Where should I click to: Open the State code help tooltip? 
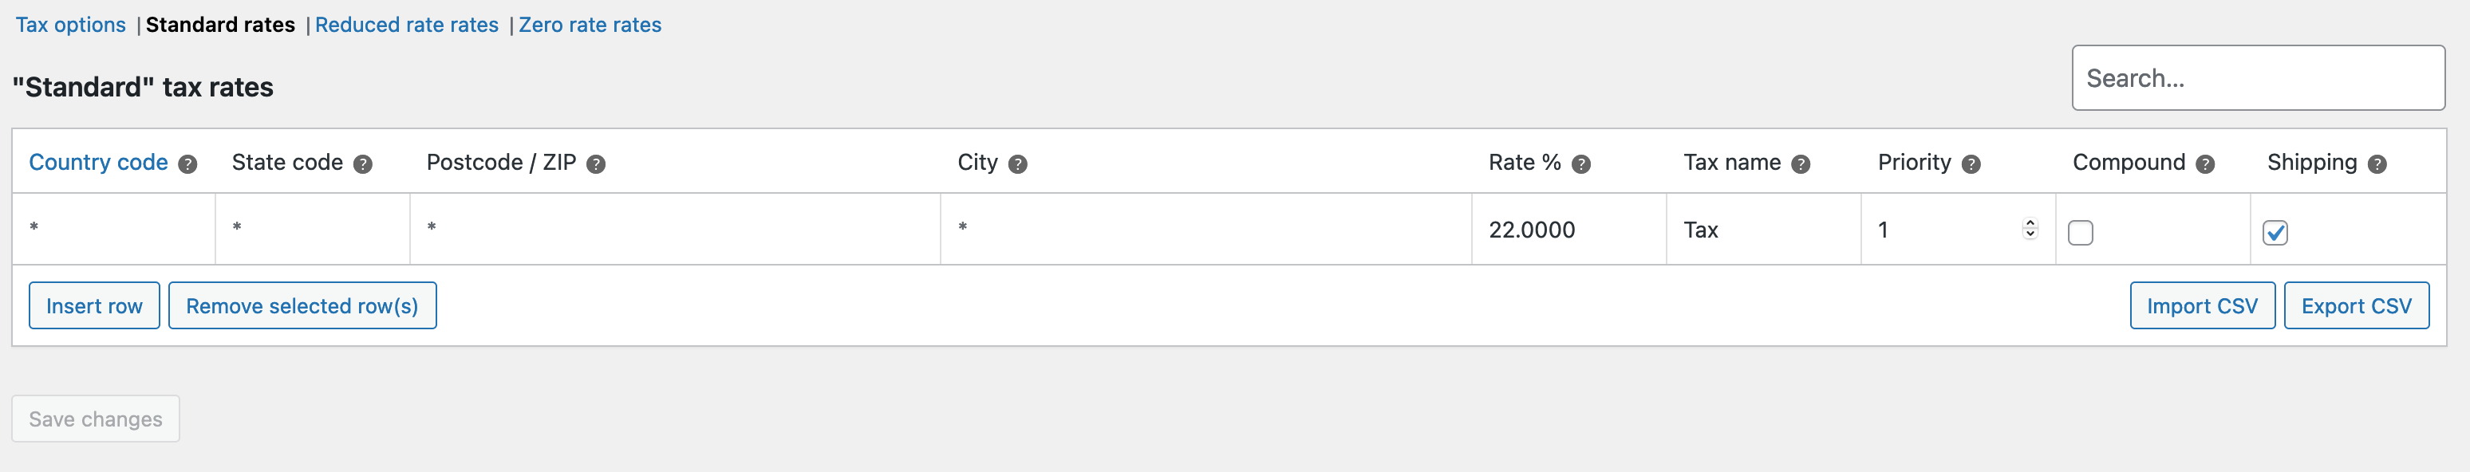(x=364, y=163)
